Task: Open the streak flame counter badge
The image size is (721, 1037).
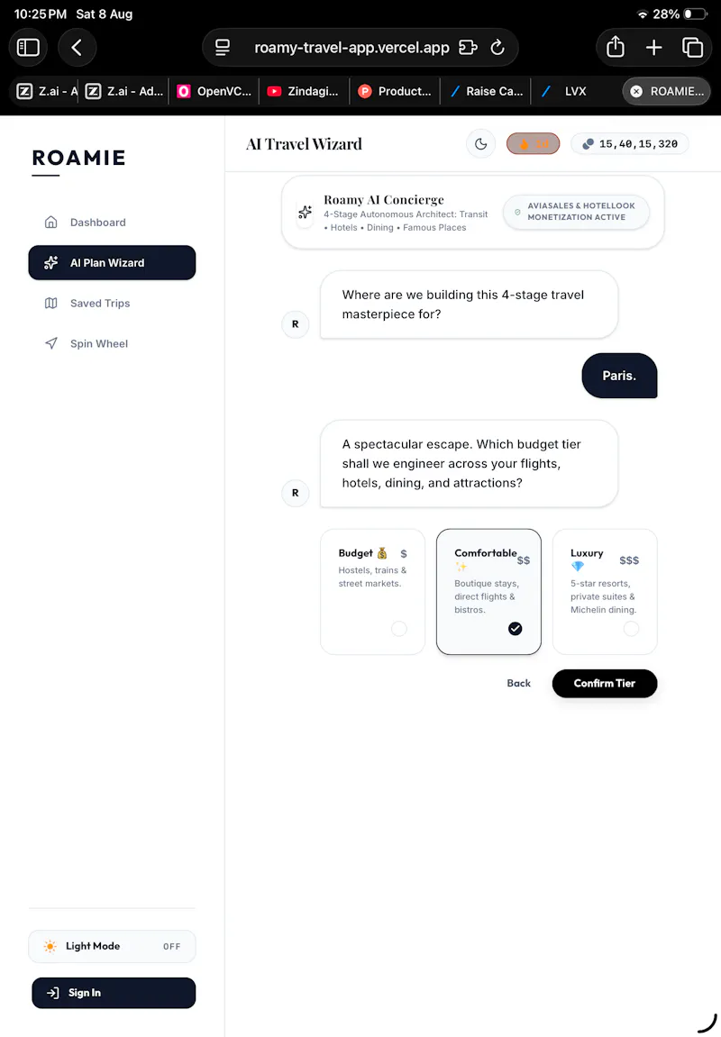Action: click(534, 143)
